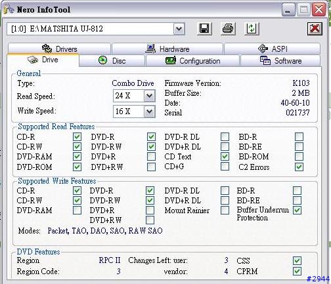Click the printer icon in toolbar

click(x=228, y=29)
